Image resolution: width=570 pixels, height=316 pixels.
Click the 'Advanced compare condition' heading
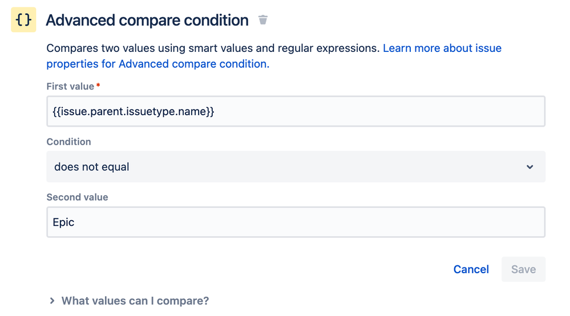[x=147, y=21]
